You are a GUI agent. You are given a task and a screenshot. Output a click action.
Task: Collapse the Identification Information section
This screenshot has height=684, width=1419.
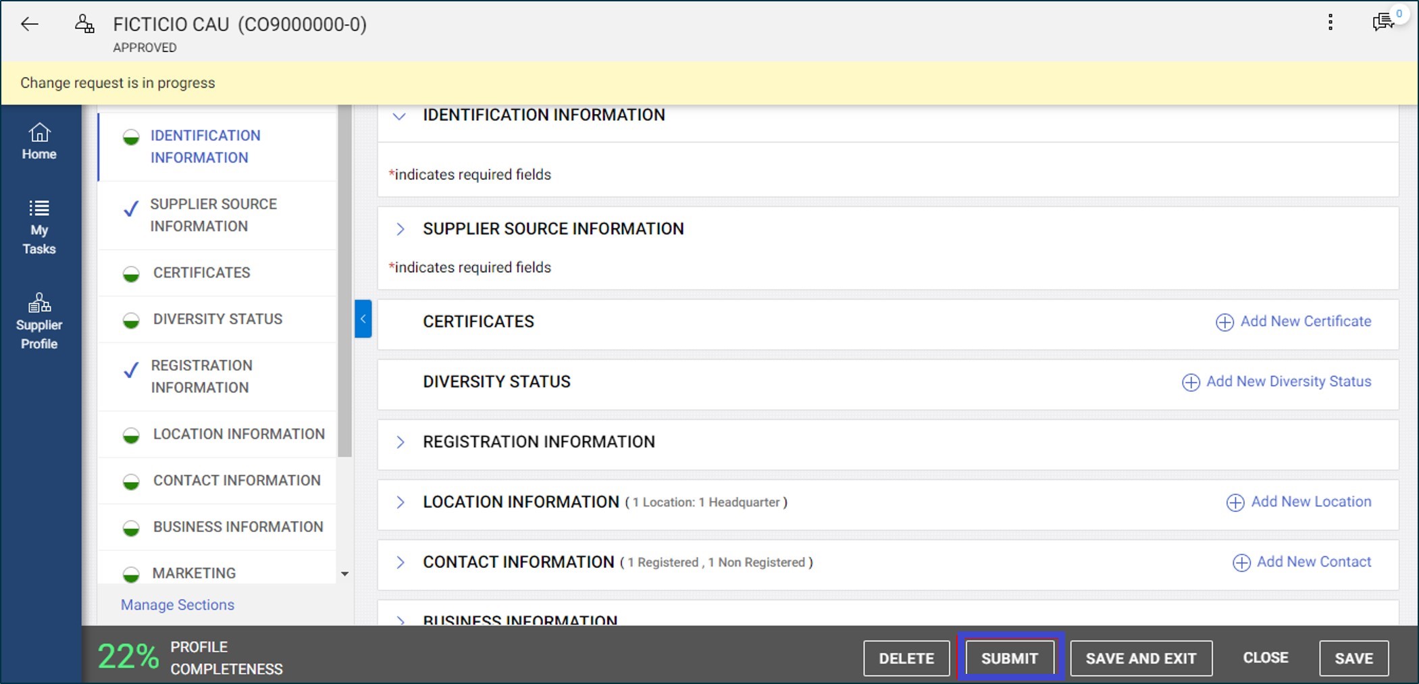(399, 116)
